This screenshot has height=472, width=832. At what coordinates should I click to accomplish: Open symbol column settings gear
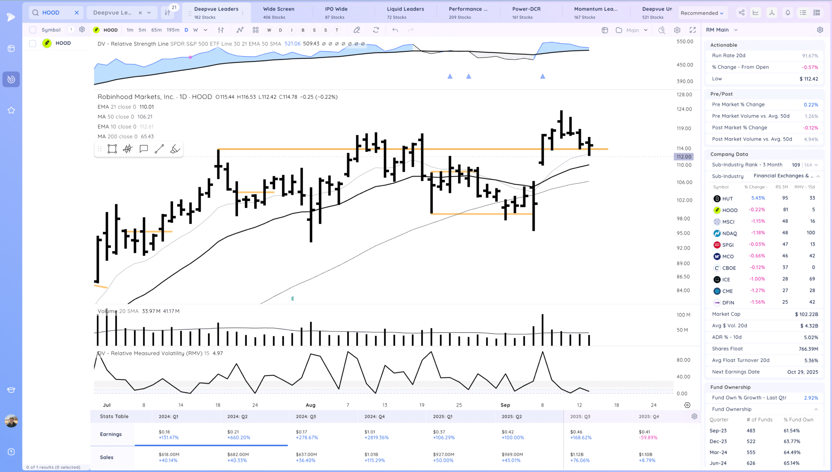82,30
